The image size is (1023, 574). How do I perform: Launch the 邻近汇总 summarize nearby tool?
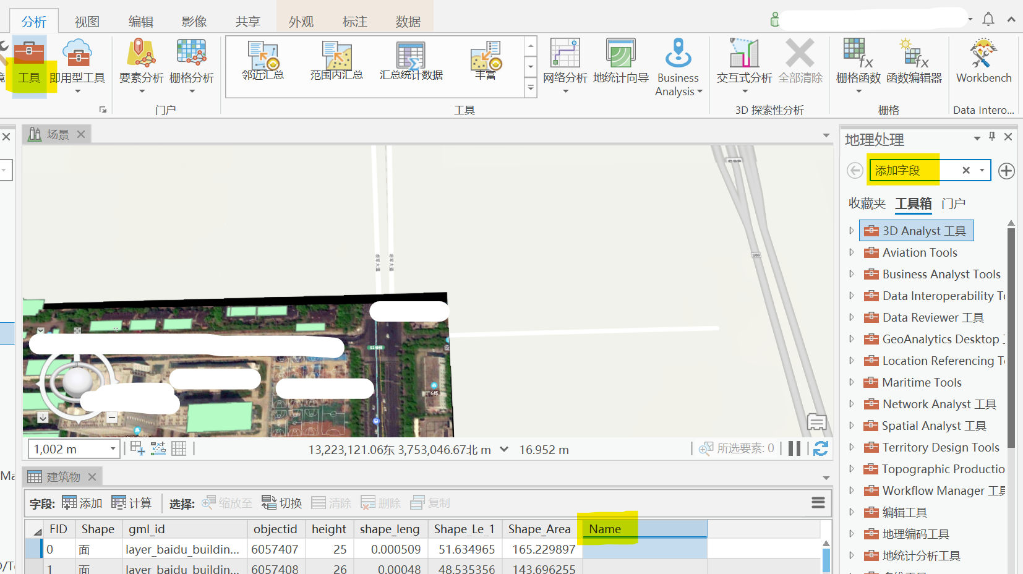tap(263, 61)
